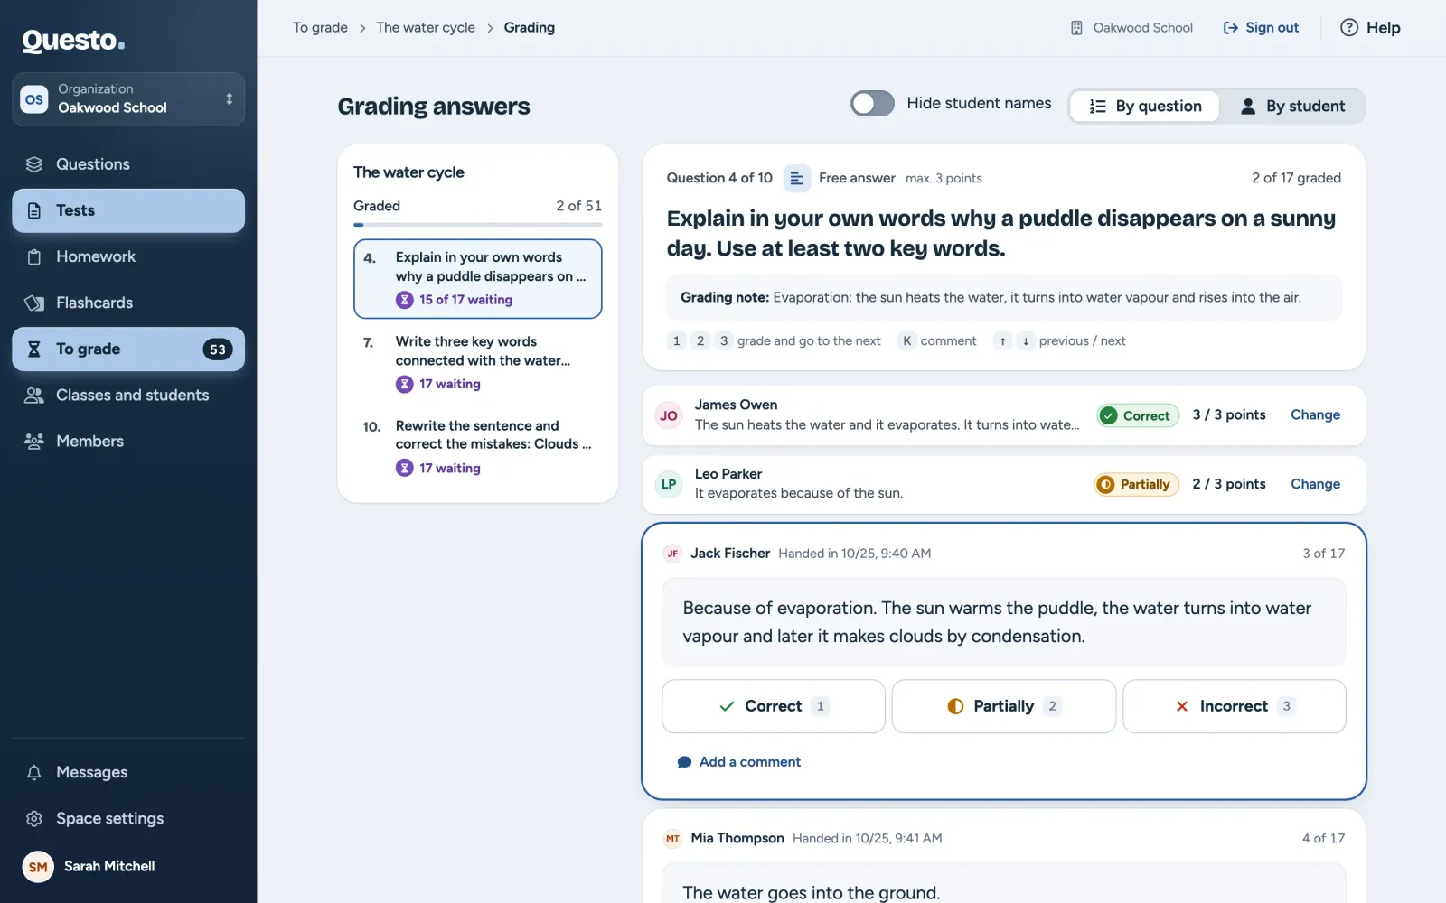Open Homework in the sidebar

(128, 256)
